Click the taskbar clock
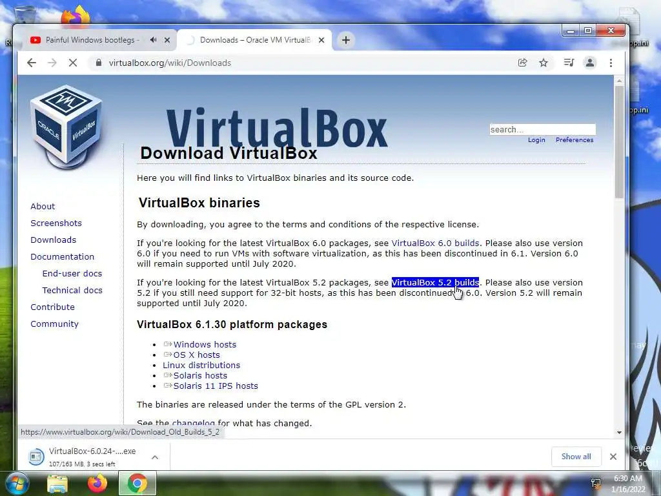The height and width of the screenshot is (496, 661). 628,484
